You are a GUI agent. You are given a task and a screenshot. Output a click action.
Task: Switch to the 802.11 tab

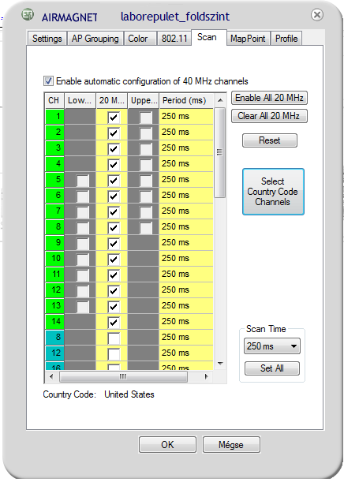click(174, 39)
